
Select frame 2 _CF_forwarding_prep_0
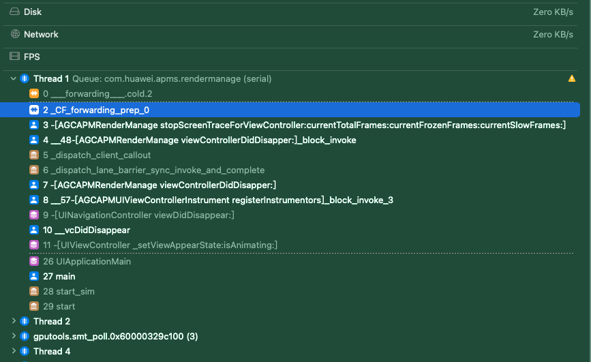[290, 110]
